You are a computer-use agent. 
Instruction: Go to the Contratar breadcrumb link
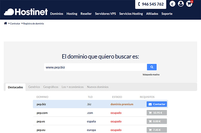coord(15,23)
